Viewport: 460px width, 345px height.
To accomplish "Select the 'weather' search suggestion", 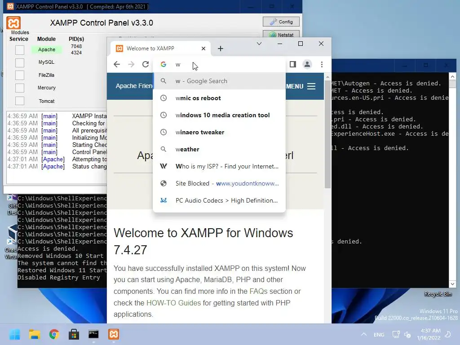I will click(x=219, y=149).
